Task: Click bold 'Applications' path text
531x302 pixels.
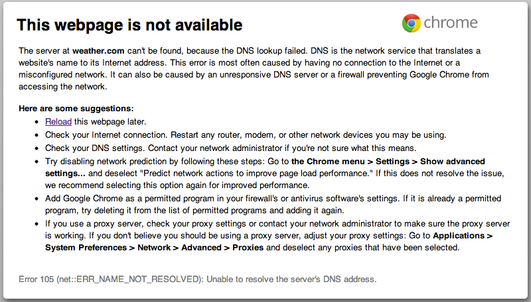Action: (459, 236)
